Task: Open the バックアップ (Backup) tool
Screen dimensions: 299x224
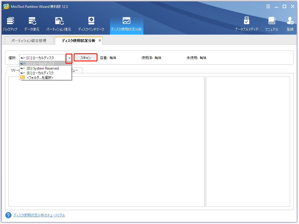Action: pyautogui.click(x=10, y=24)
